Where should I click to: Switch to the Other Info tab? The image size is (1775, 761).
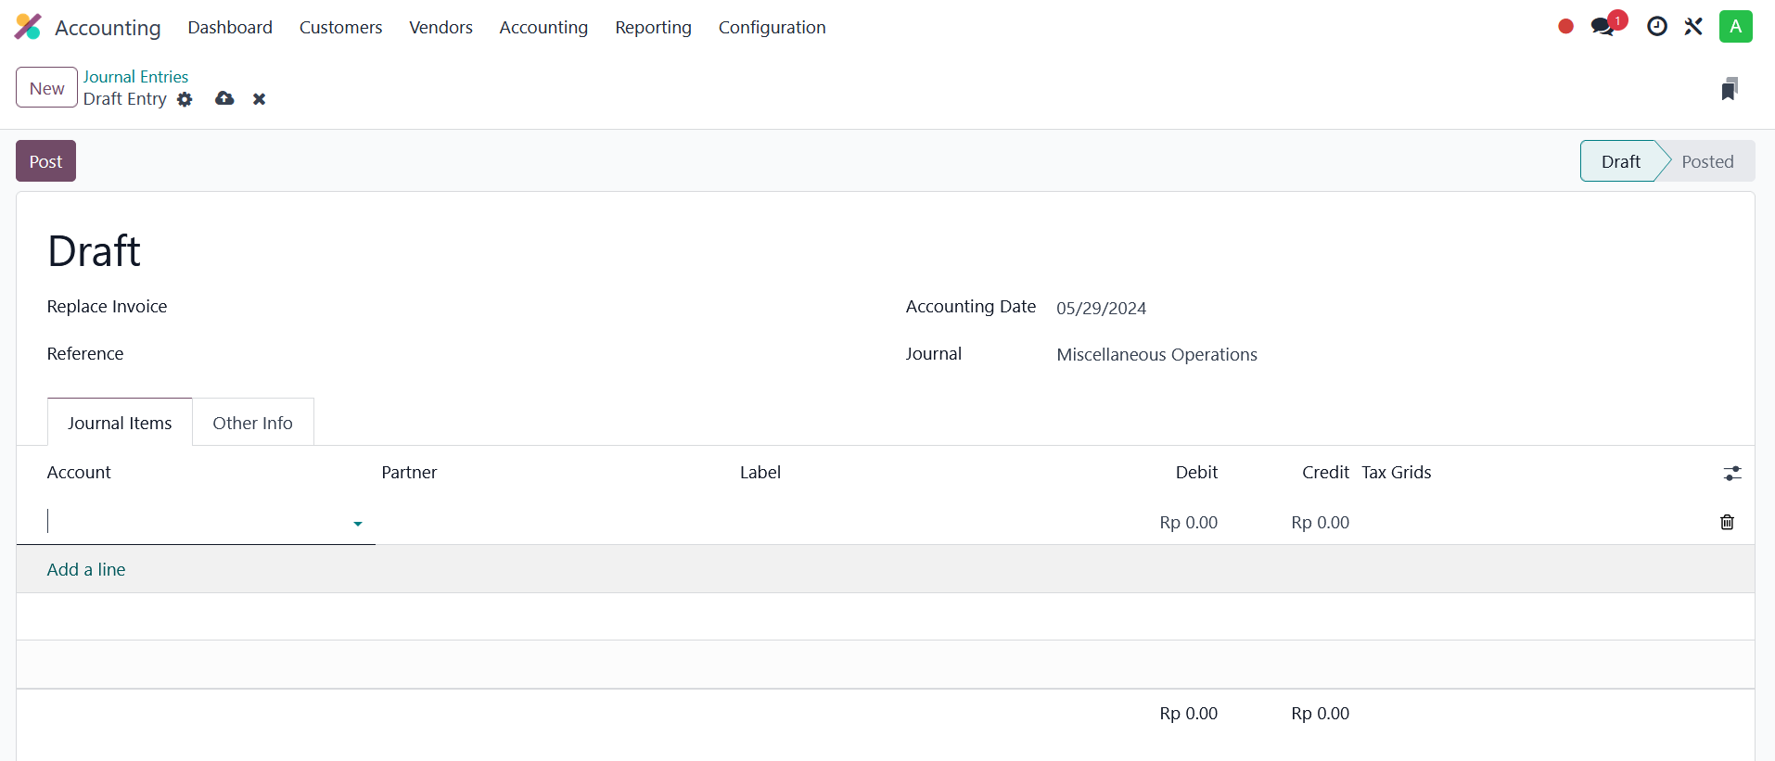pos(252,423)
